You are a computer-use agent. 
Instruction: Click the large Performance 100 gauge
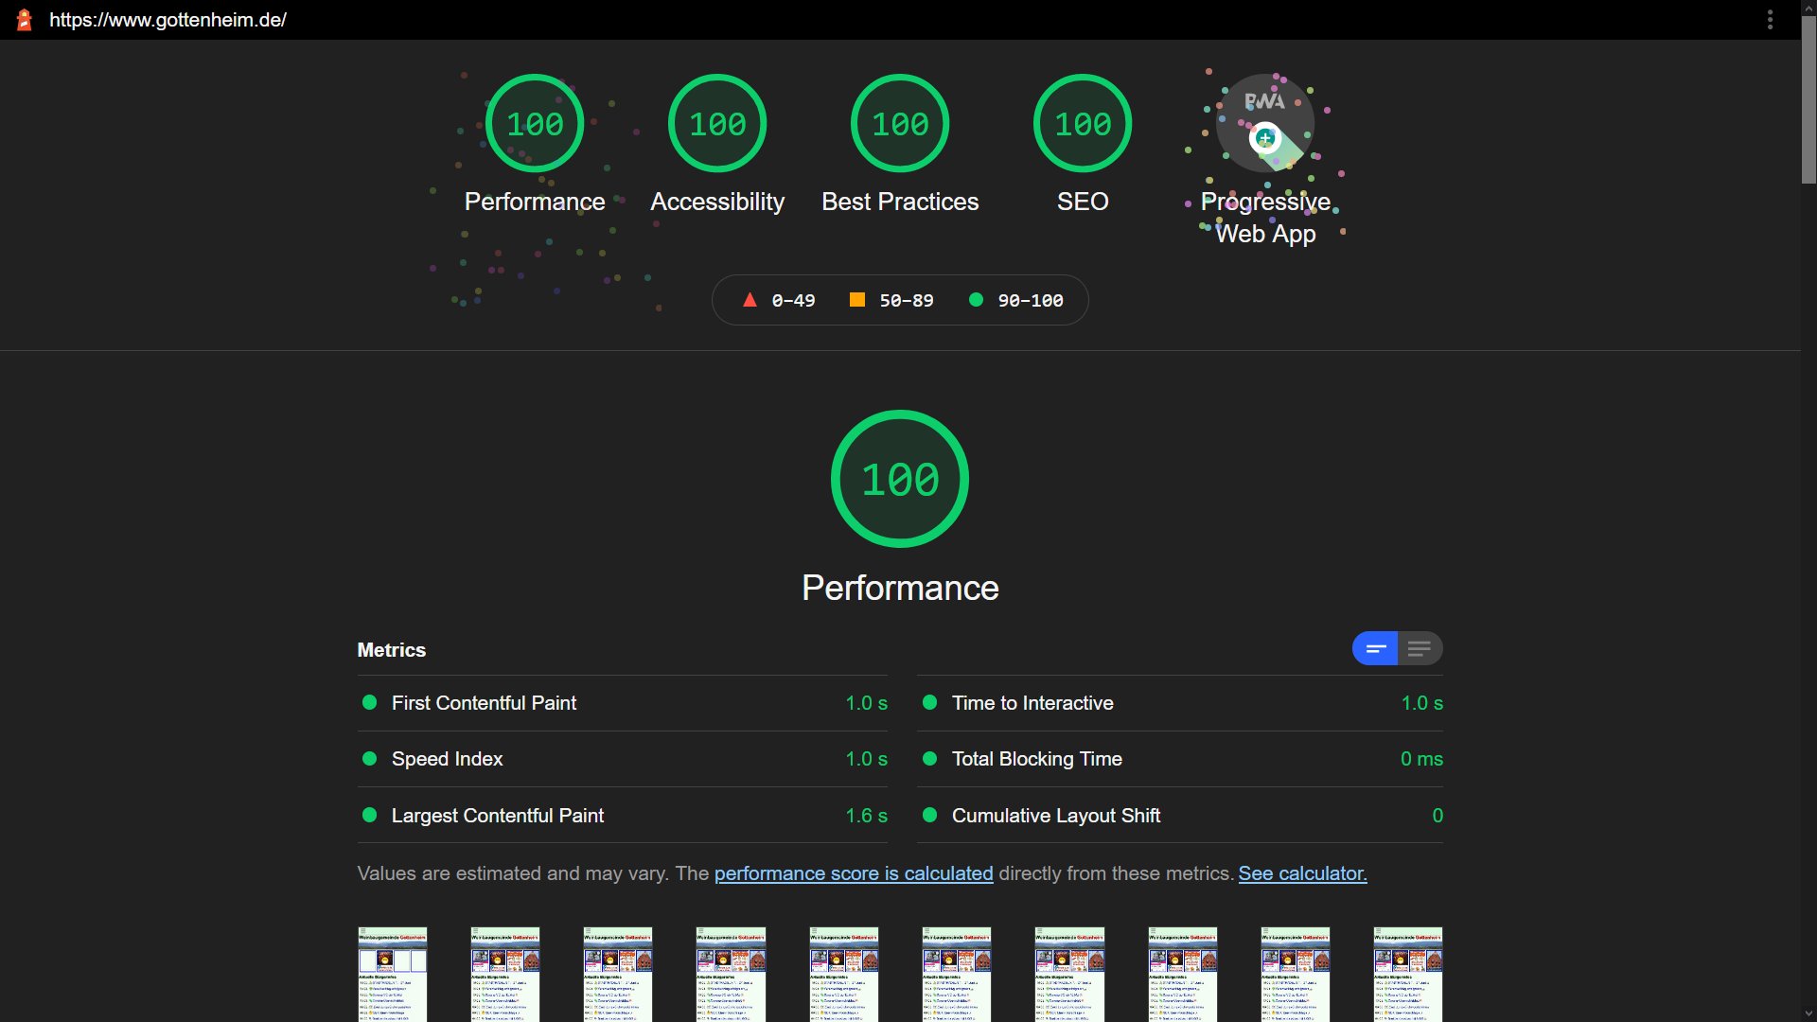[x=900, y=479]
